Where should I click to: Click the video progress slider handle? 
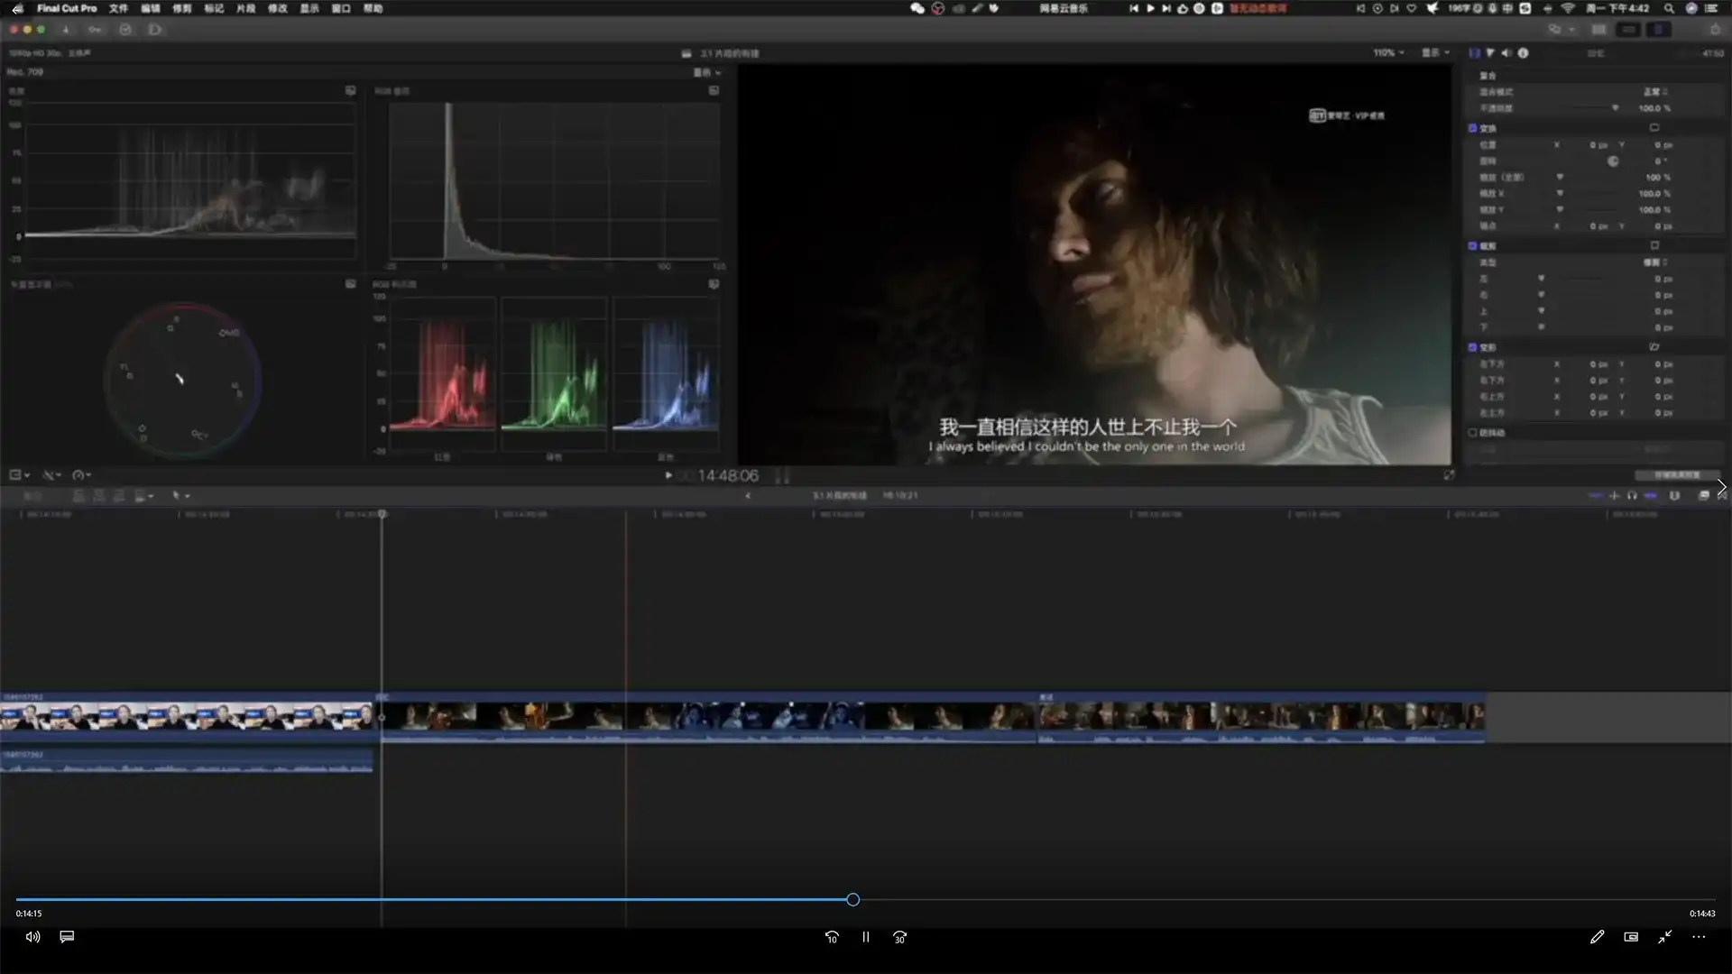[x=852, y=900]
